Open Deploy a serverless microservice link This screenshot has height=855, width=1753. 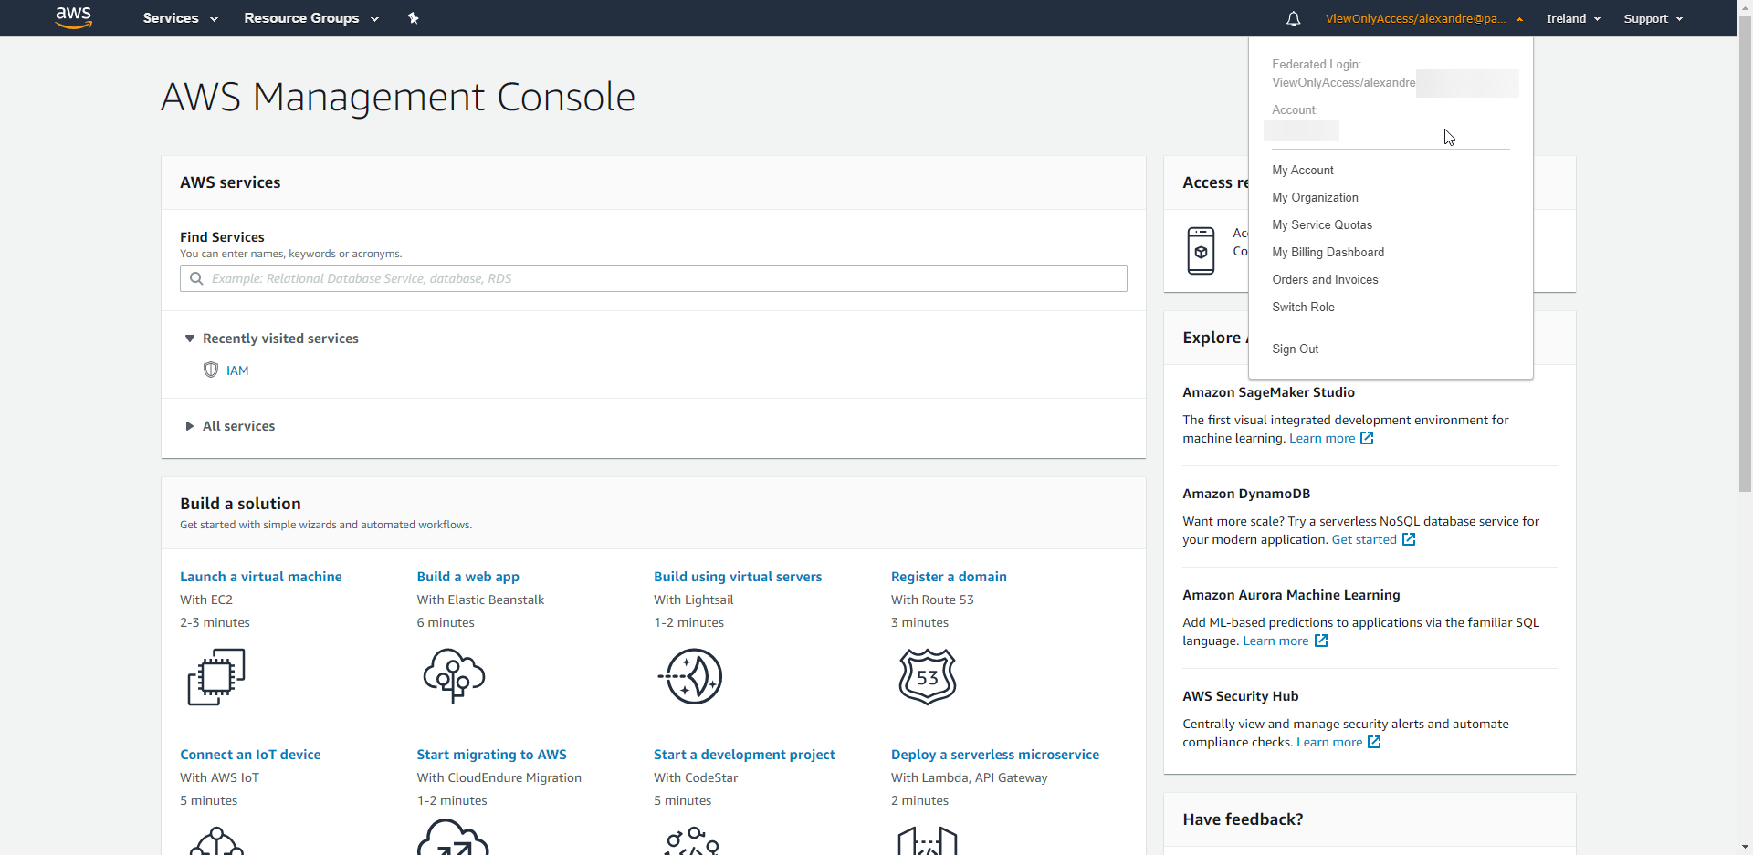pyautogui.click(x=995, y=755)
